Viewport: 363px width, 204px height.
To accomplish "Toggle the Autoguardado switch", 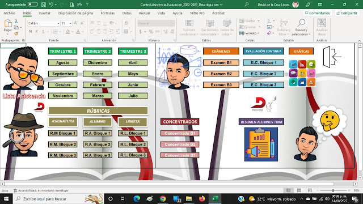I will click(x=33, y=5).
